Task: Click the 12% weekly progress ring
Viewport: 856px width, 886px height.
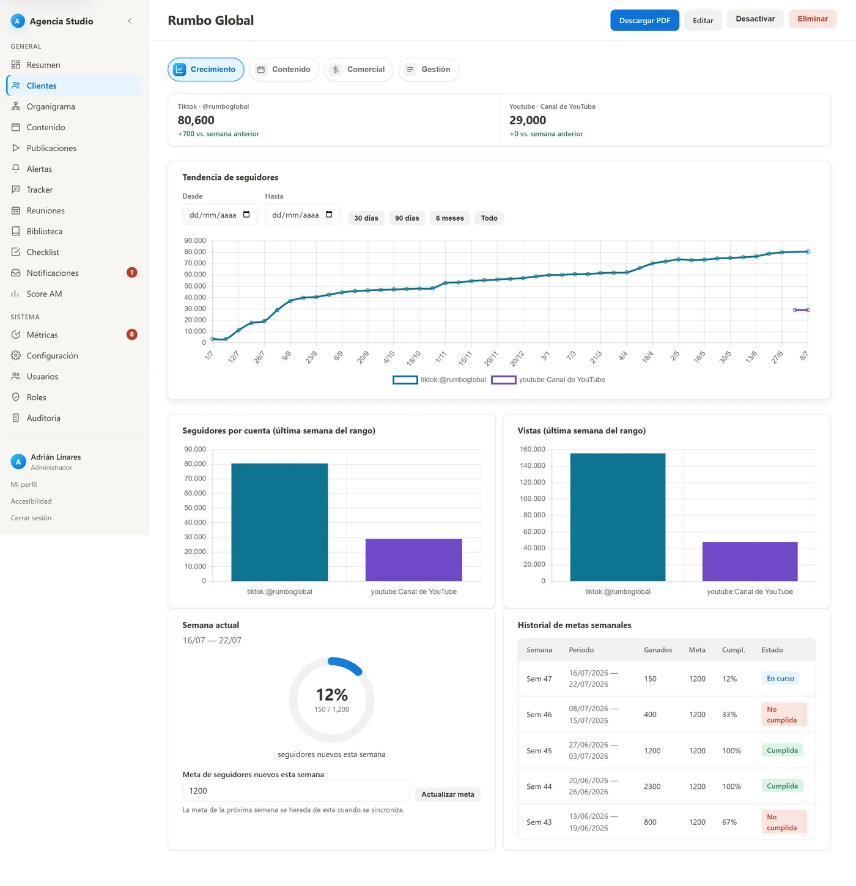Action: tap(332, 700)
